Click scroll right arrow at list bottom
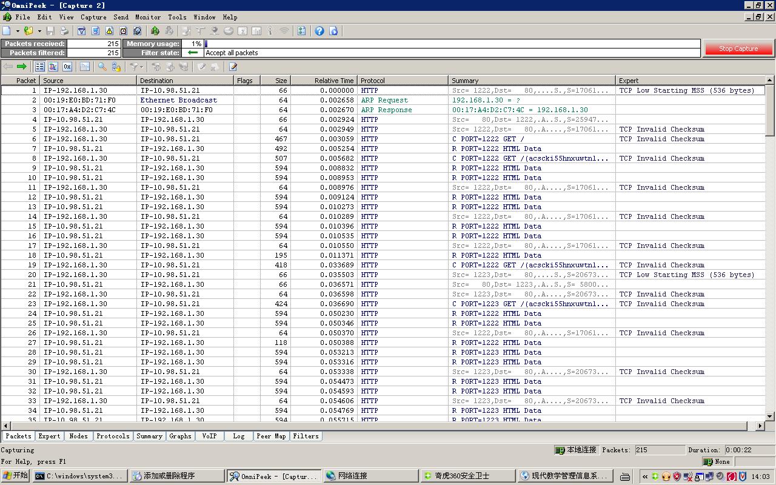Image resolution: width=776 pixels, height=485 pixels. click(760, 426)
